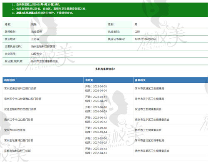
Task: Click end date 2026-04-04
Action: pos(100,90)
